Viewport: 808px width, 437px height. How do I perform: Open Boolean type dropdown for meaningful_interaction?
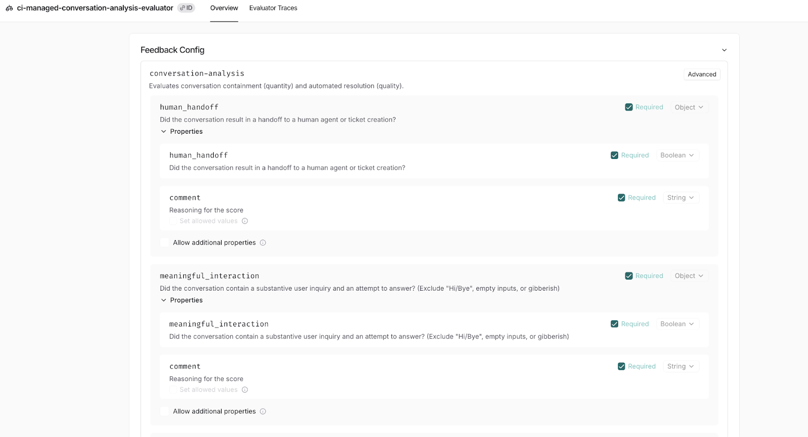677,324
